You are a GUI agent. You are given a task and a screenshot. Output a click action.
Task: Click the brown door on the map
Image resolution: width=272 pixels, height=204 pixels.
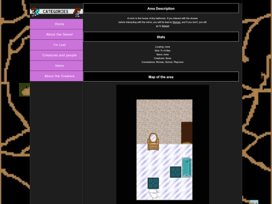[x=187, y=133]
